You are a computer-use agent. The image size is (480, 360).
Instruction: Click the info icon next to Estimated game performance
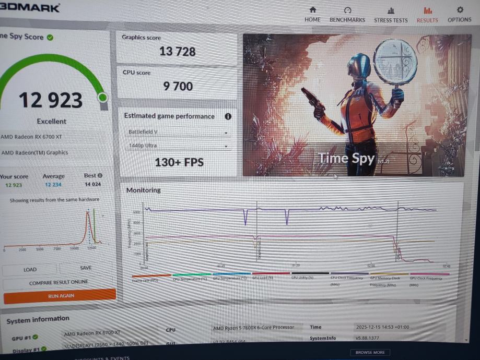[228, 116]
